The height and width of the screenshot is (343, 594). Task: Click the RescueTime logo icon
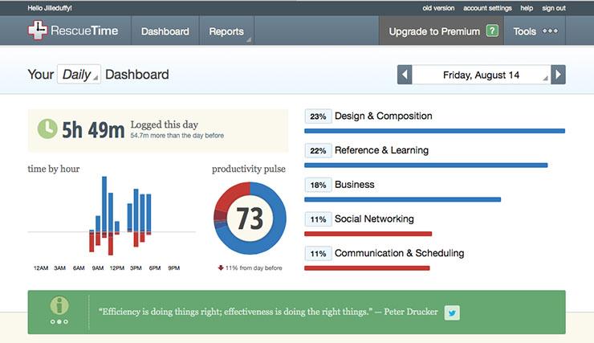[x=37, y=31]
